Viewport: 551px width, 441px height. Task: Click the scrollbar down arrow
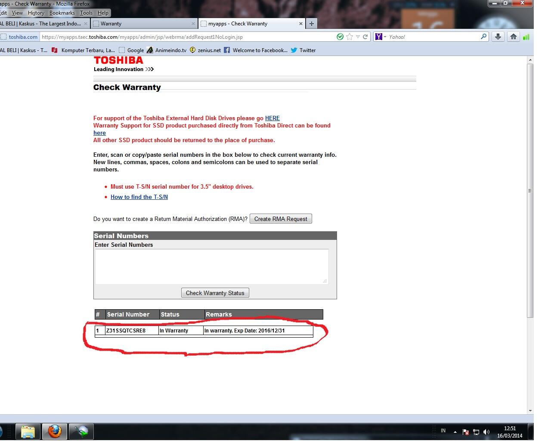[x=530, y=410]
